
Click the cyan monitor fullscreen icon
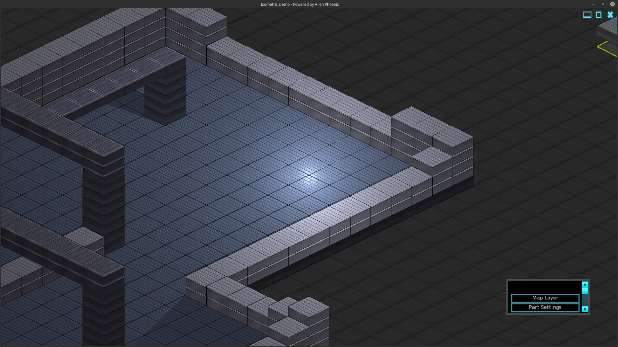(x=587, y=15)
